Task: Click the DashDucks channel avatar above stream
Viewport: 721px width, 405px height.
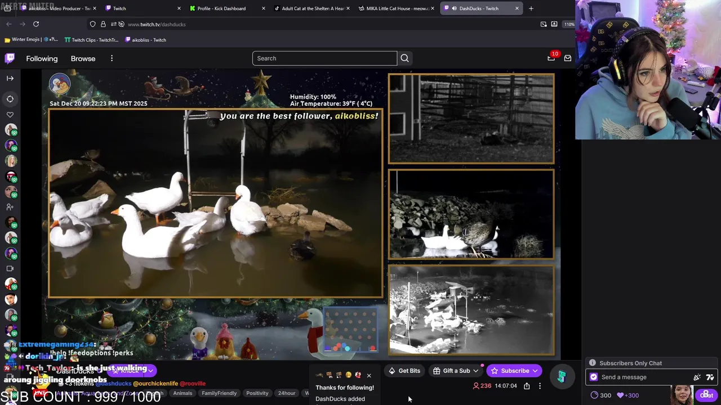Action: point(60,84)
